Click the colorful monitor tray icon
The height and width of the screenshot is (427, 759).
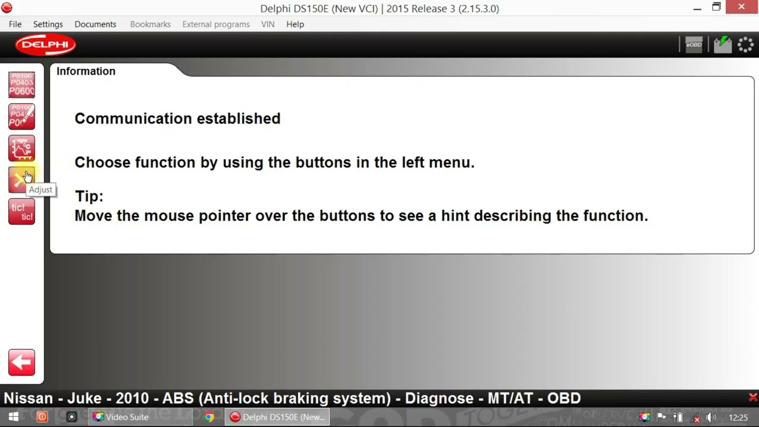(x=645, y=418)
